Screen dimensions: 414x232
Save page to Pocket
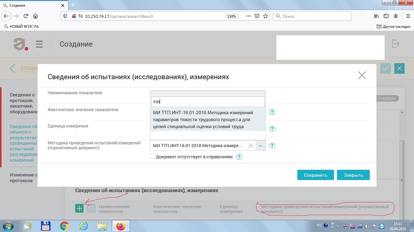tap(257, 16)
